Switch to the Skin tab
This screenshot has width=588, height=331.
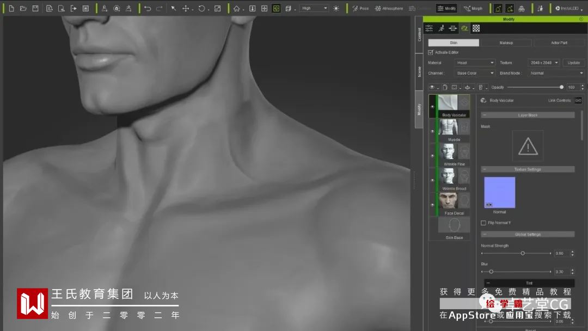click(x=454, y=42)
